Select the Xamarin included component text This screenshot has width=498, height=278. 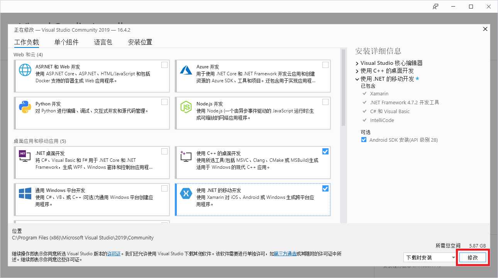click(379, 93)
